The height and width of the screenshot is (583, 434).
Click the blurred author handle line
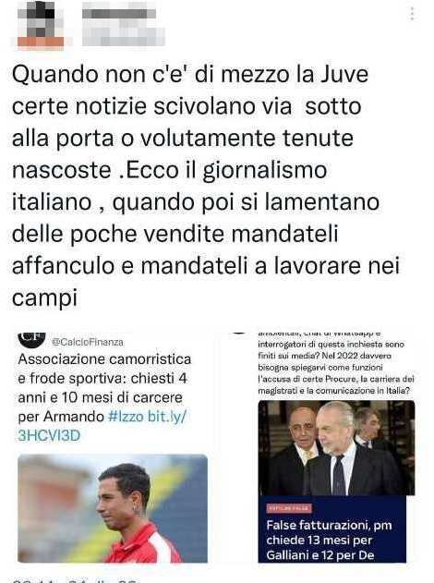pos(124,37)
